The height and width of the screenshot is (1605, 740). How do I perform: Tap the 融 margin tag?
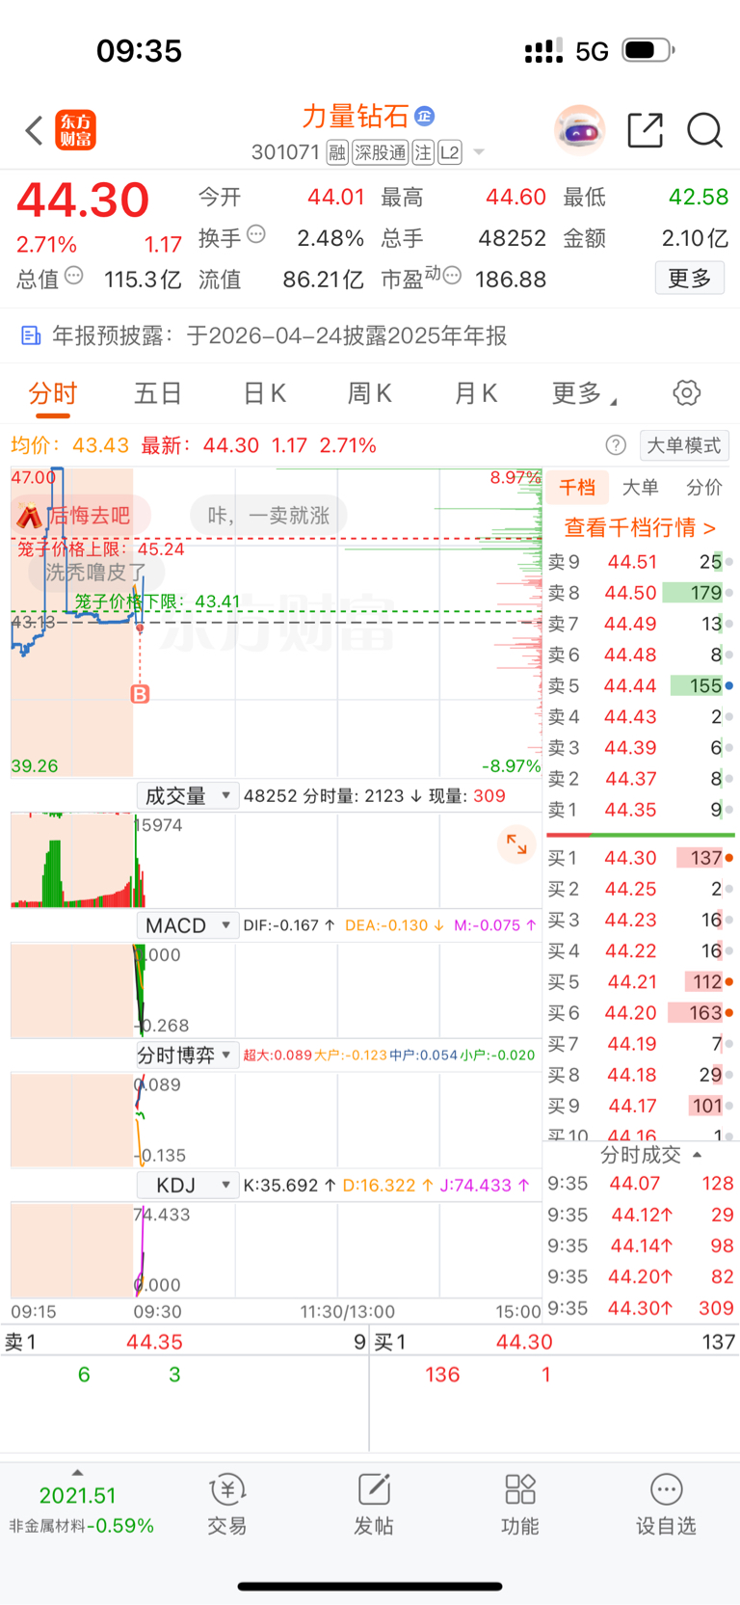point(336,152)
